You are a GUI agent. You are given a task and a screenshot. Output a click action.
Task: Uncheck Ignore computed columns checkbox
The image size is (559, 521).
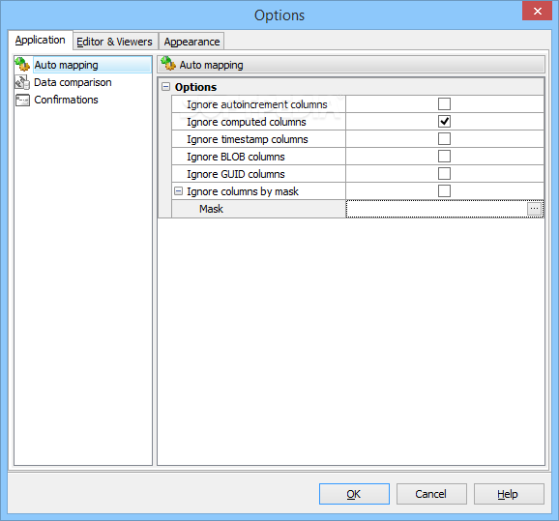(x=444, y=122)
